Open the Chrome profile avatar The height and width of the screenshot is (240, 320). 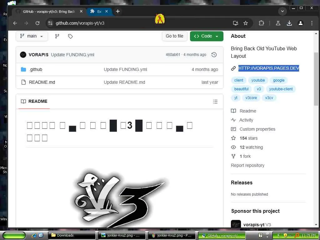coord(300,23)
